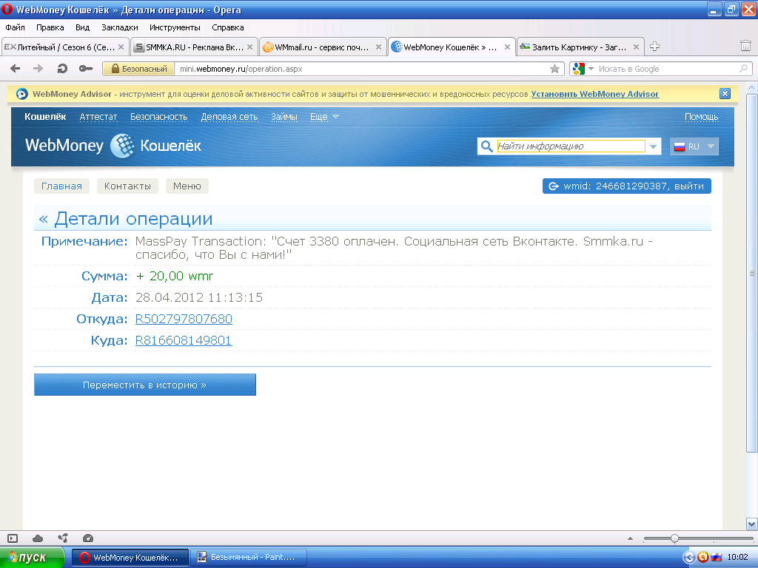This screenshot has height=568, width=758.
Task: Click the WebMoney Advisor eye icon
Action: tap(22, 94)
